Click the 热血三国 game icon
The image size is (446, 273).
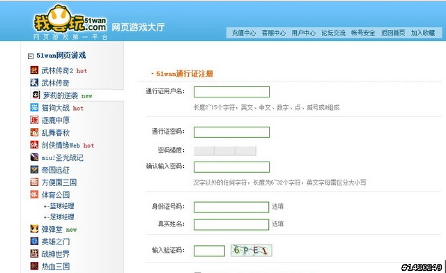click(34, 266)
